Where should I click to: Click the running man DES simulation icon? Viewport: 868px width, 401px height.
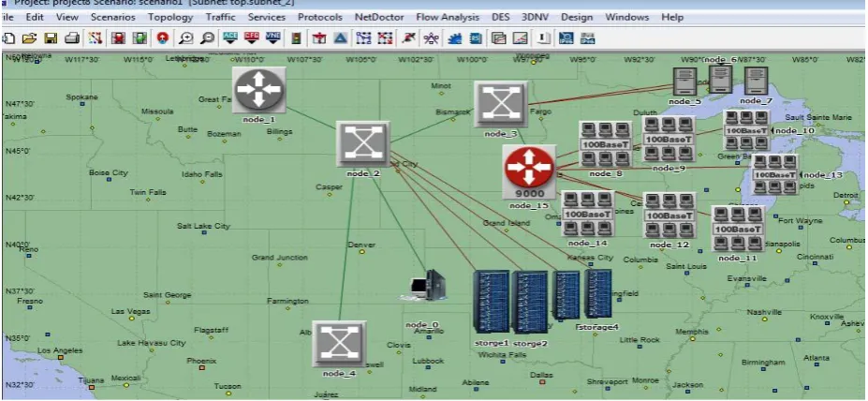point(408,38)
